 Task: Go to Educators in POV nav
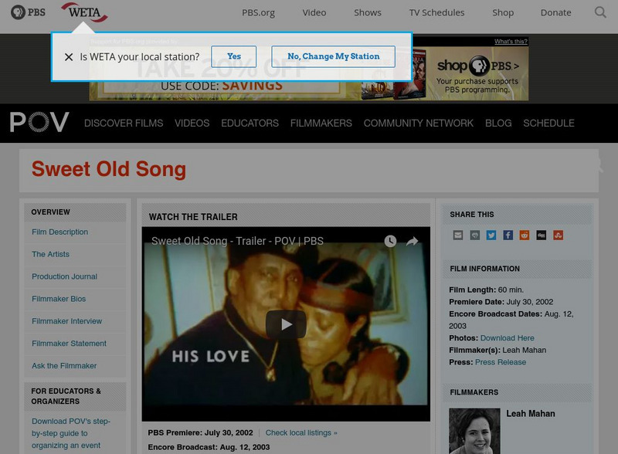pos(250,124)
